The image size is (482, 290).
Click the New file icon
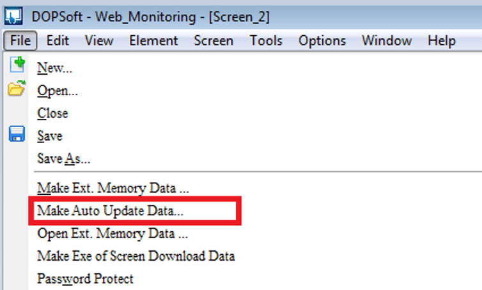(x=16, y=66)
